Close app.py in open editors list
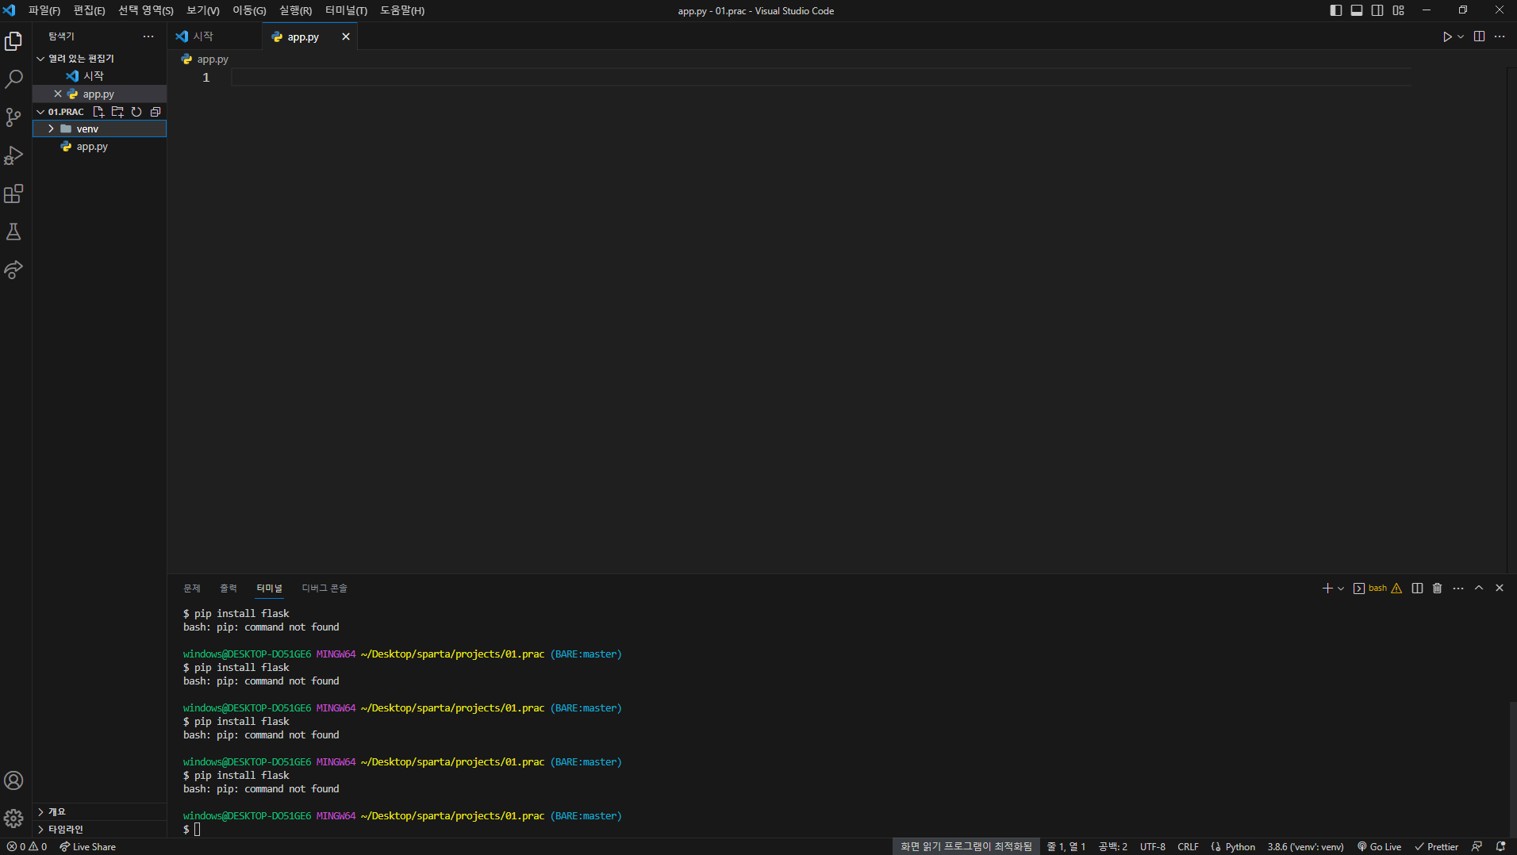 (x=58, y=94)
